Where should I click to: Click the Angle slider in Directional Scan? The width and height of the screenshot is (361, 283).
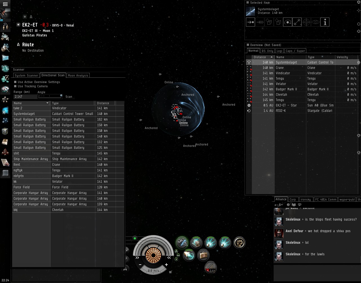coord(50,96)
